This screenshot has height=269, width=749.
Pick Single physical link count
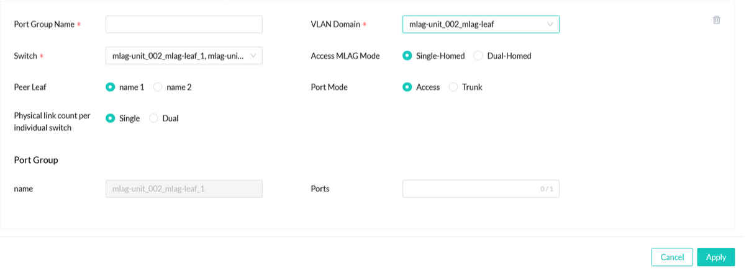pyautogui.click(x=111, y=118)
